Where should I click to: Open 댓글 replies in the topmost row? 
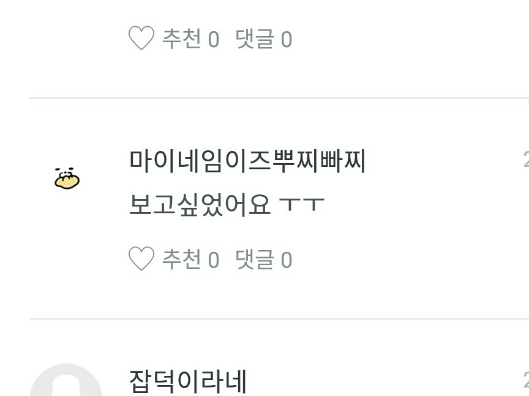[254, 38]
